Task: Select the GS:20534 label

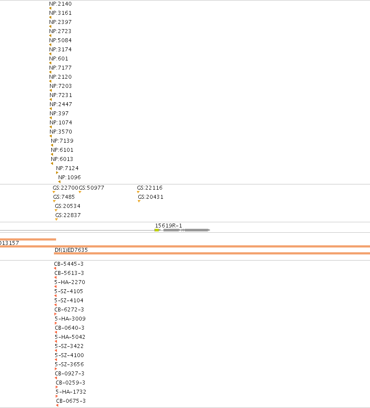Action: click(67, 206)
